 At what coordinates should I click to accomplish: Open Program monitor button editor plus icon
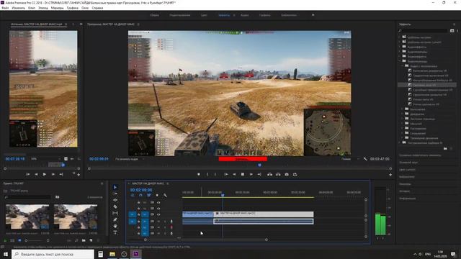point(390,175)
